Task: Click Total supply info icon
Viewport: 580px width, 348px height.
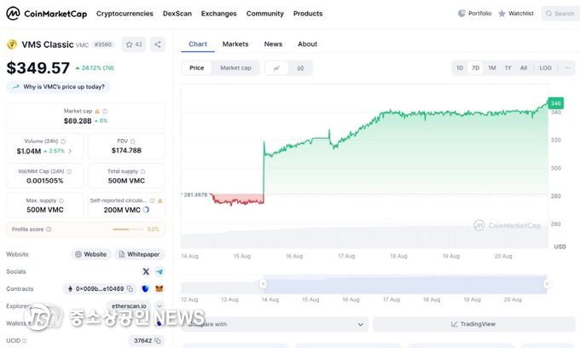Action: pos(142,171)
